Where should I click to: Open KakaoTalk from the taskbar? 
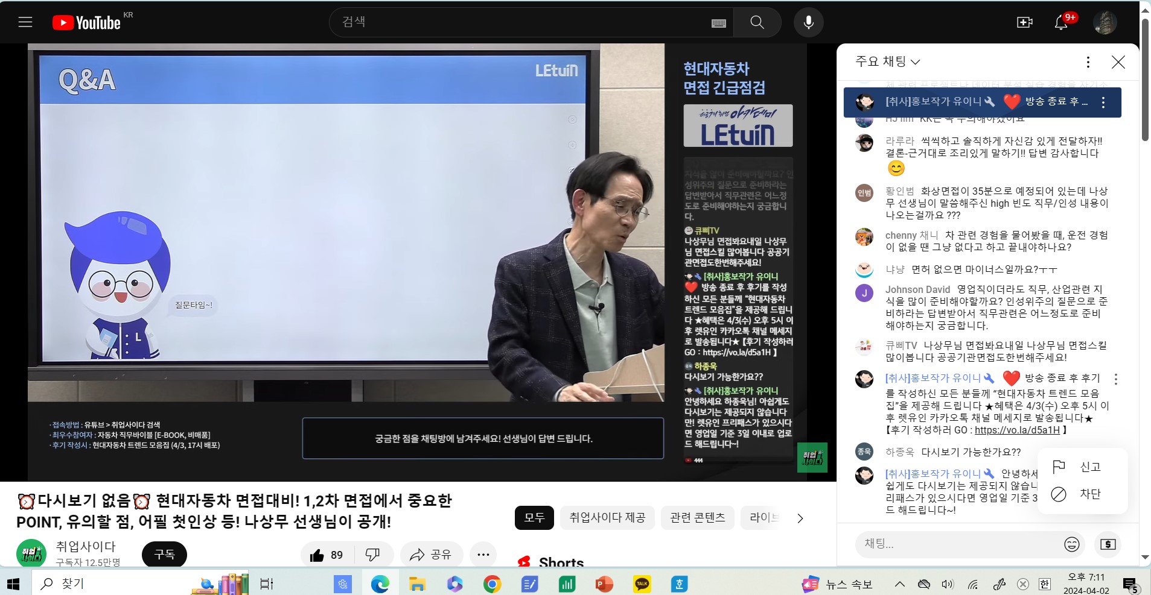pos(642,584)
